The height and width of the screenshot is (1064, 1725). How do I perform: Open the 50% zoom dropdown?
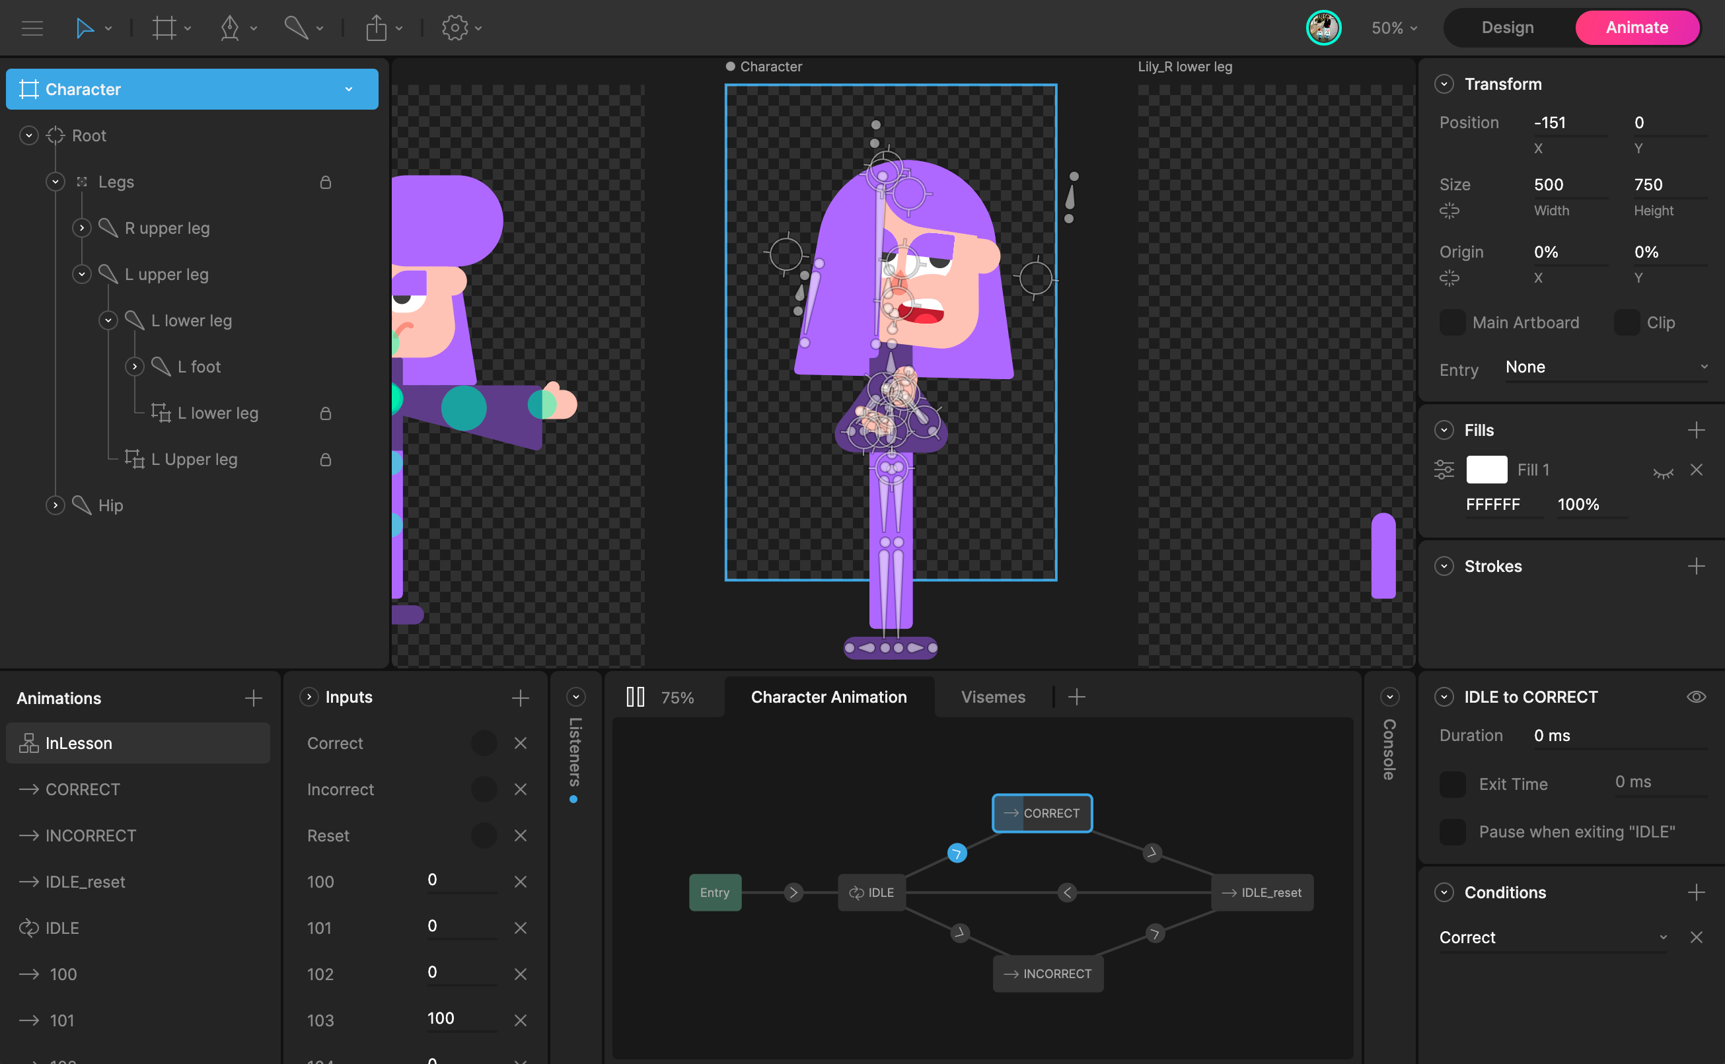pos(1393,28)
